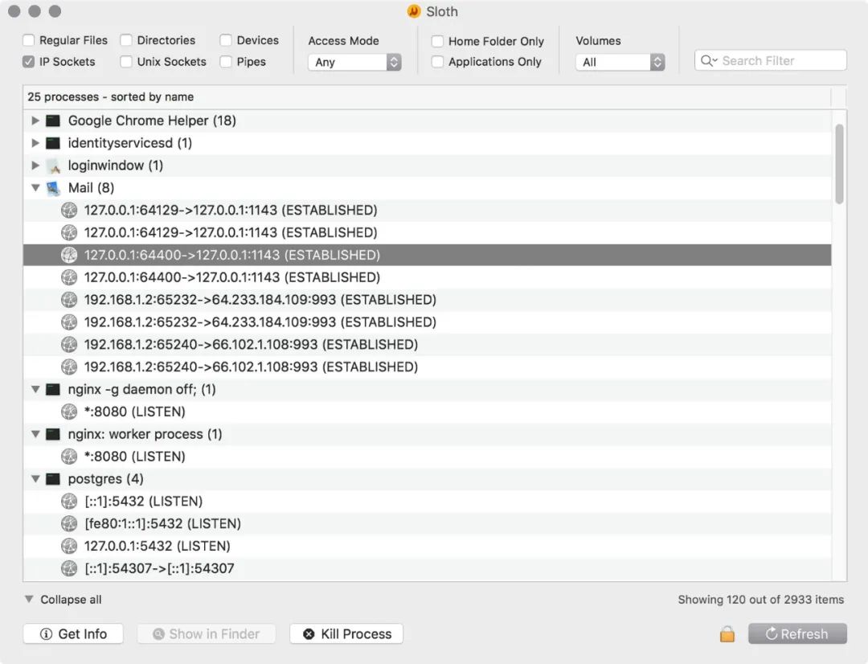The image size is (868, 664).
Task: Click the socket icon beside [fe80:1::1]:5432
Action: (x=69, y=523)
